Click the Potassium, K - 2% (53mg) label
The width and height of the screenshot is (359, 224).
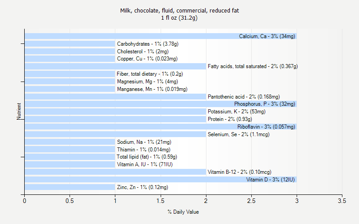(236, 112)
